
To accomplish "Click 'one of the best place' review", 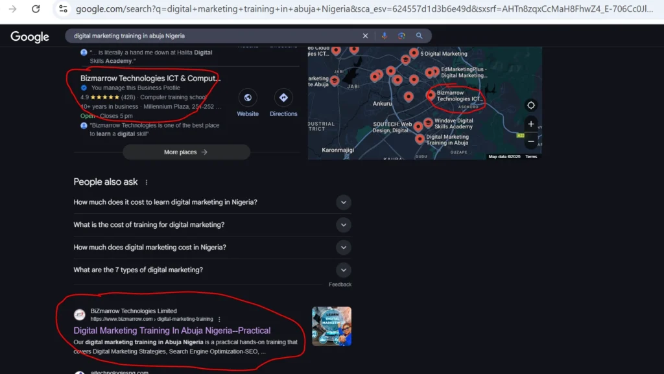I will tap(154, 130).
